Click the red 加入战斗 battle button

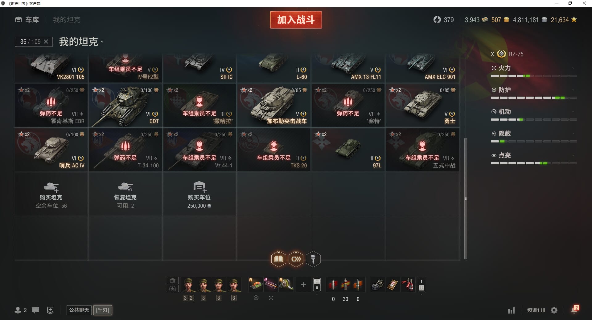pyautogui.click(x=296, y=20)
